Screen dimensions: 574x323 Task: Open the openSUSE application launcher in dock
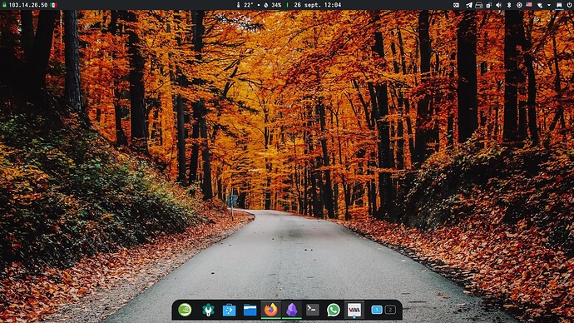click(x=185, y=310)
